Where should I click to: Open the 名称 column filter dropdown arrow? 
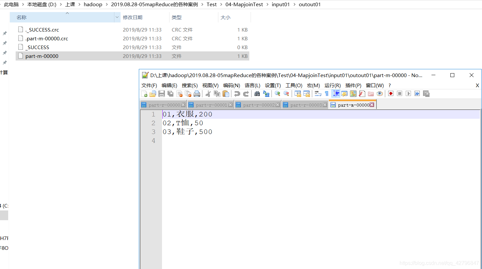click(117, 17)
